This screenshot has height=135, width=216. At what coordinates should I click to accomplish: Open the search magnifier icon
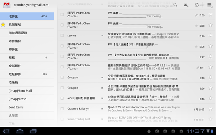click(175, 5)
